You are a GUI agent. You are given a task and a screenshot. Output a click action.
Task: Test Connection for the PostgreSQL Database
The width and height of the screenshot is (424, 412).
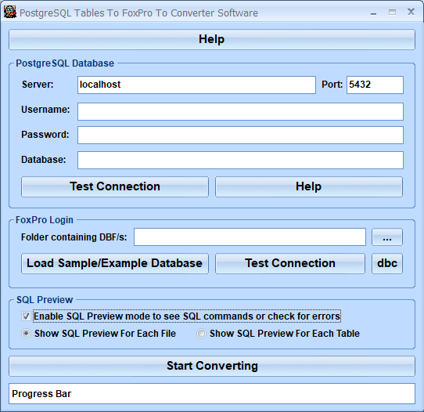click(x=115, y=186)
